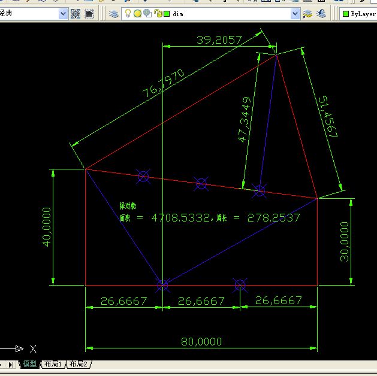Select the 47,3449 dimension text
The height and width of the screenshot is (376, 377).
click(245, 119)
